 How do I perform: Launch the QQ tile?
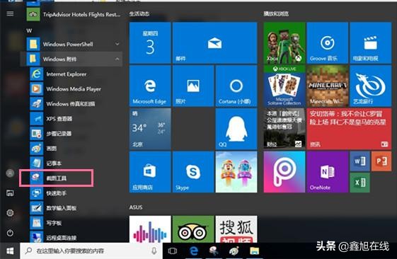tap(236, 129)
